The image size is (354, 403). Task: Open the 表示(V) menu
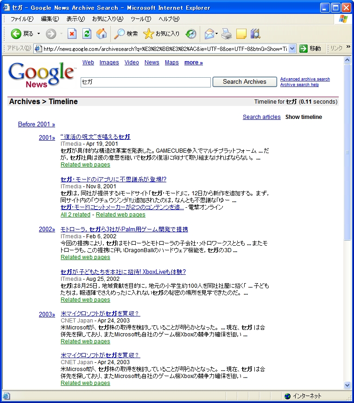click(x=76, y=19)
